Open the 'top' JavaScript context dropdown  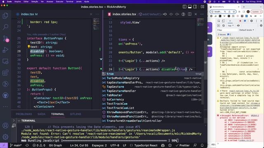(x=231, y=25)
